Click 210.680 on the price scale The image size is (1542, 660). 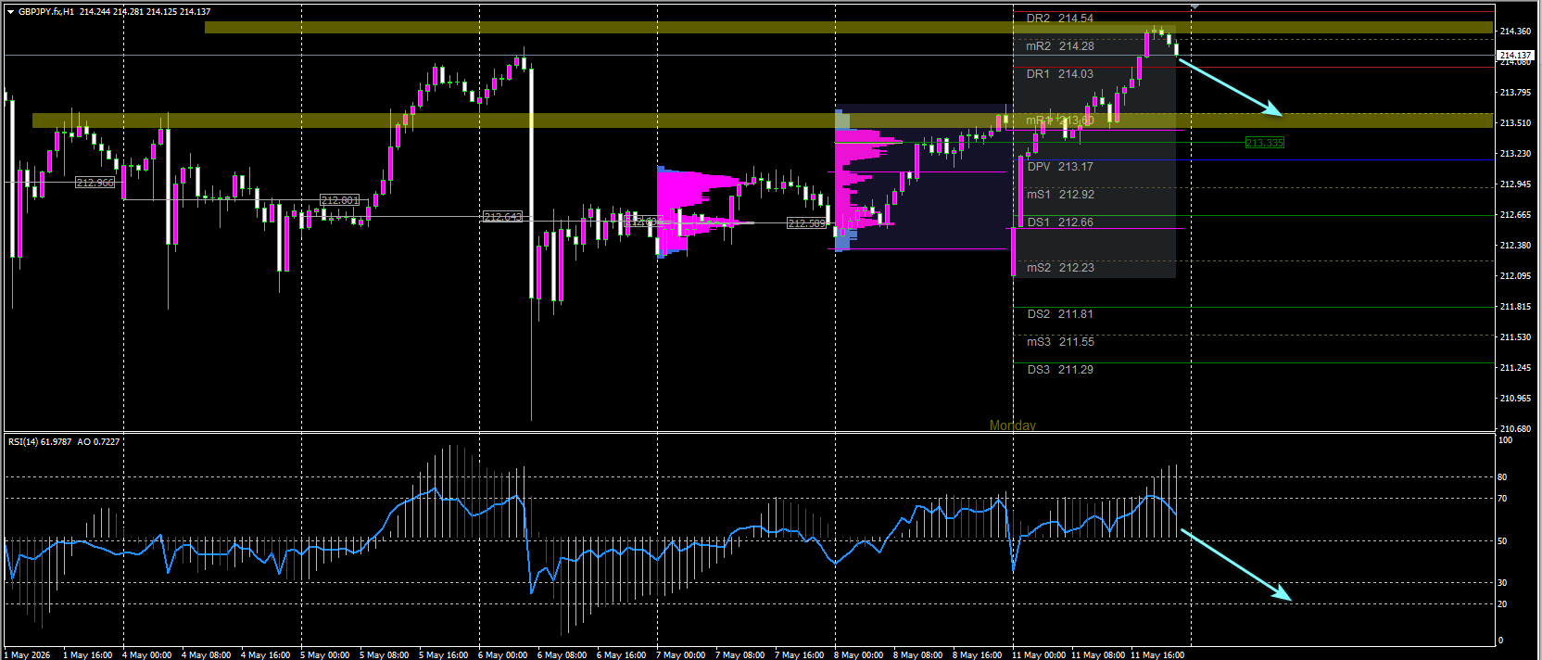point(1515,429)
